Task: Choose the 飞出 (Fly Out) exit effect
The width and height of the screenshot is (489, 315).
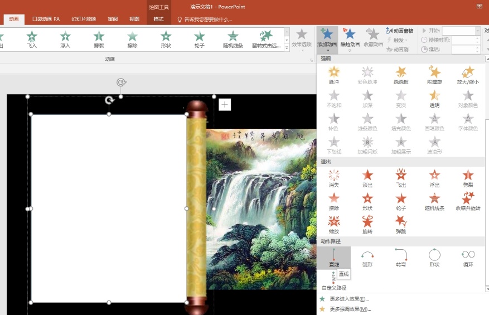Action: click(x=401, y=178)
